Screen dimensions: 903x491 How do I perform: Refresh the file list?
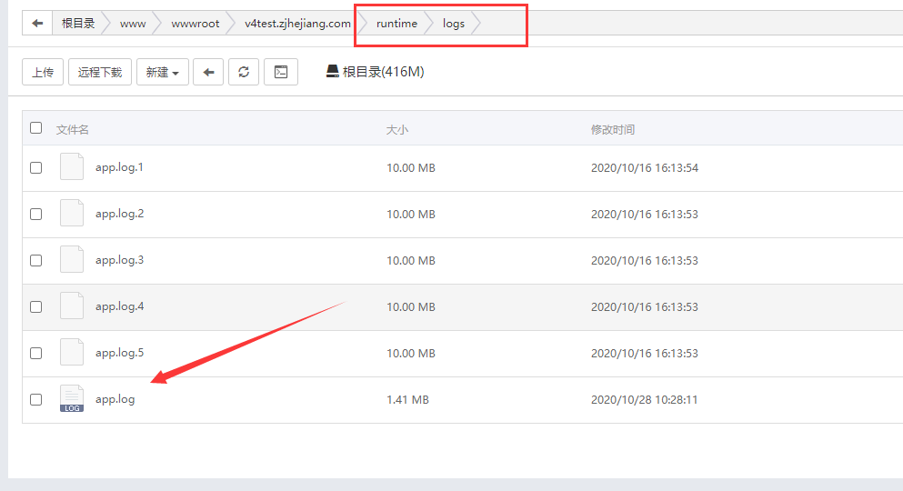click(x=244, y=72)
